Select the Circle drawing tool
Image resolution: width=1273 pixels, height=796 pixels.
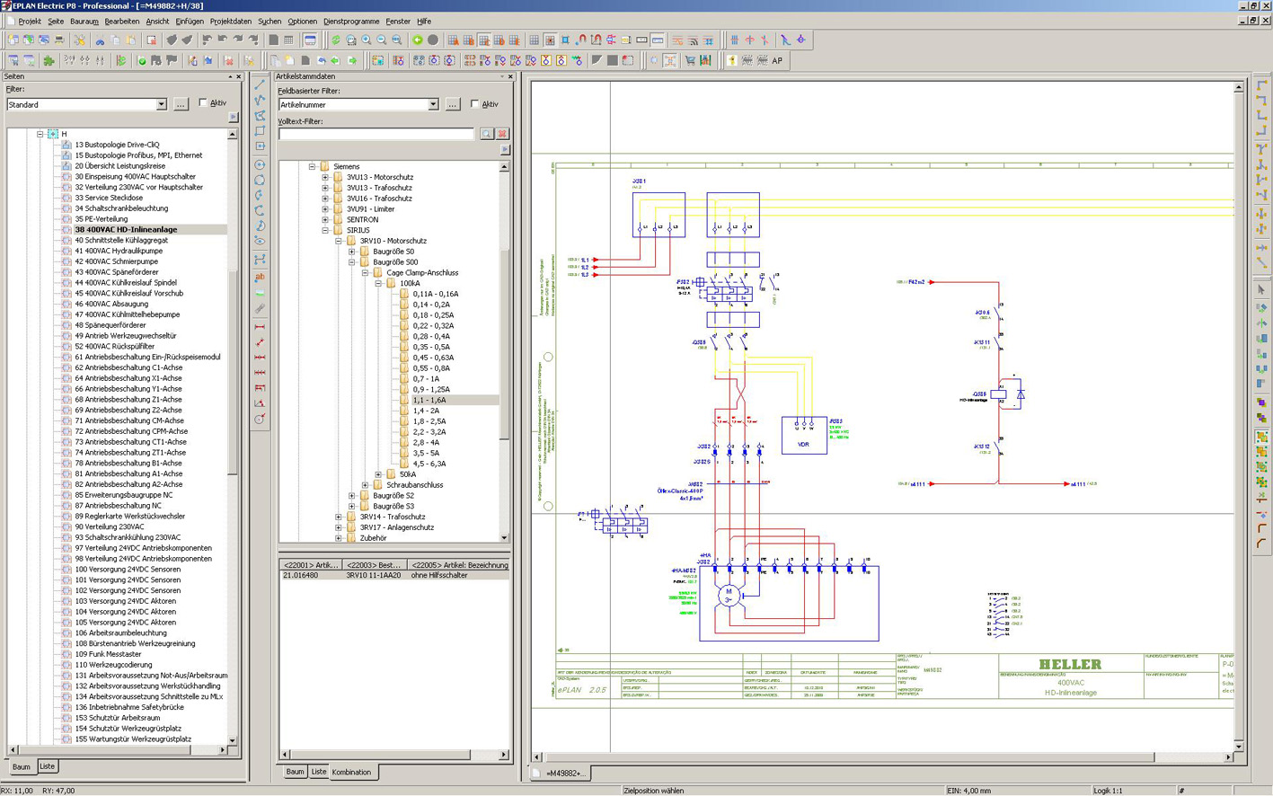coord(260,164)
